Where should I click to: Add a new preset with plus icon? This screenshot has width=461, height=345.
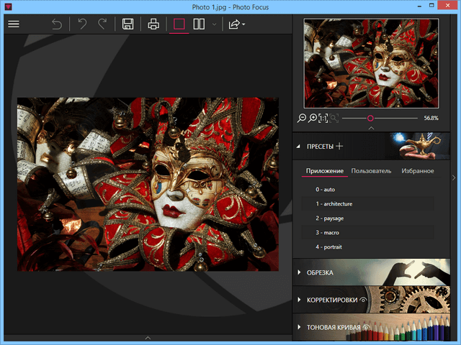(x=339, y=147)
